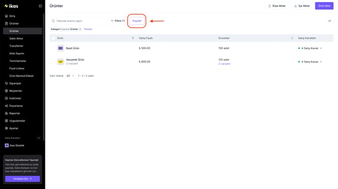Click the Temizle filter link
The image size is (338, 189).
[x=88, y=29]
